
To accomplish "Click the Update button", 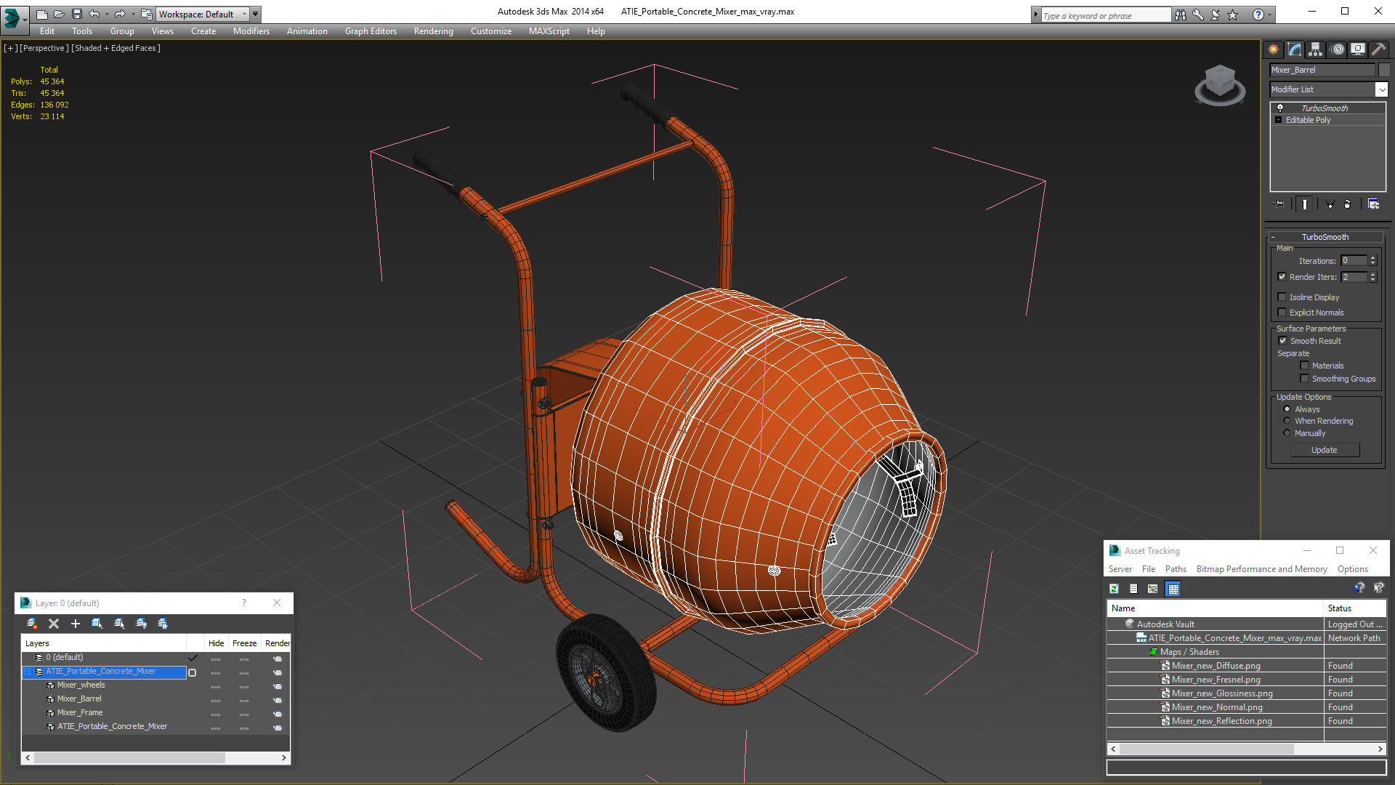I will click(1324, 450).
